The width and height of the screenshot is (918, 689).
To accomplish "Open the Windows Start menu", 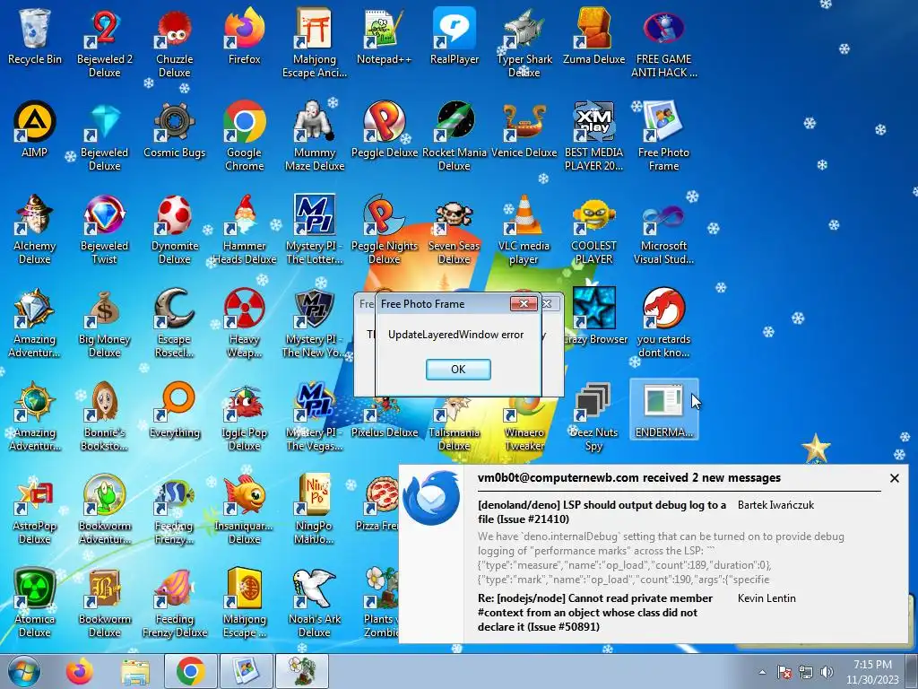I will [x=23, y=671].
